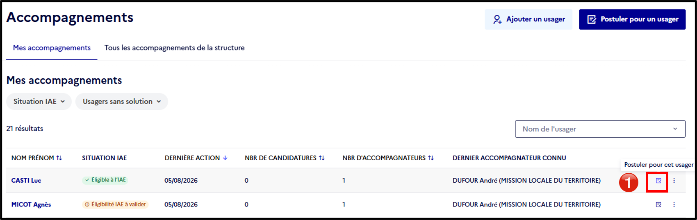Sort by Dernière action arrow

click(225, 158)
